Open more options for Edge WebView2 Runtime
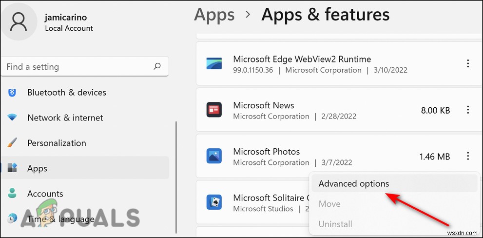 click(x=468, y=63)
